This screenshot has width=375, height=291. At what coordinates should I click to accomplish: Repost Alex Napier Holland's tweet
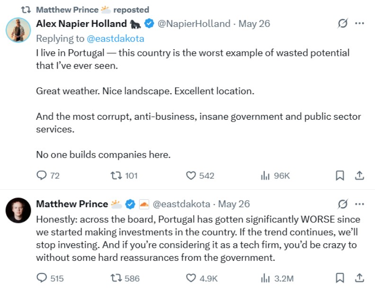click(x=116, y=176)
